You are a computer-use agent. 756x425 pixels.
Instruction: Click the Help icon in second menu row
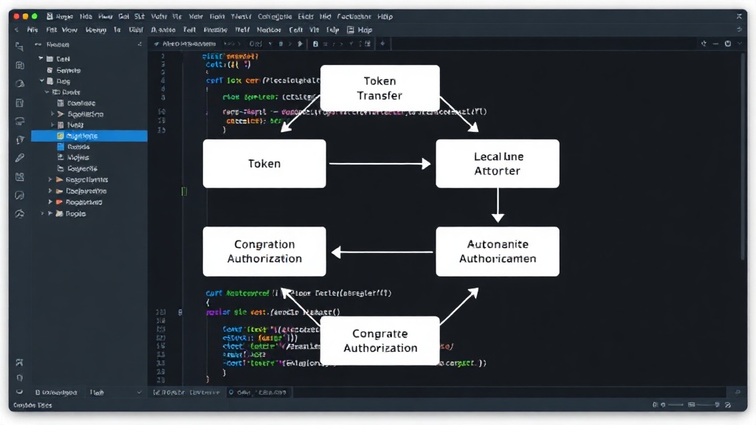click(x=351, y=30)
